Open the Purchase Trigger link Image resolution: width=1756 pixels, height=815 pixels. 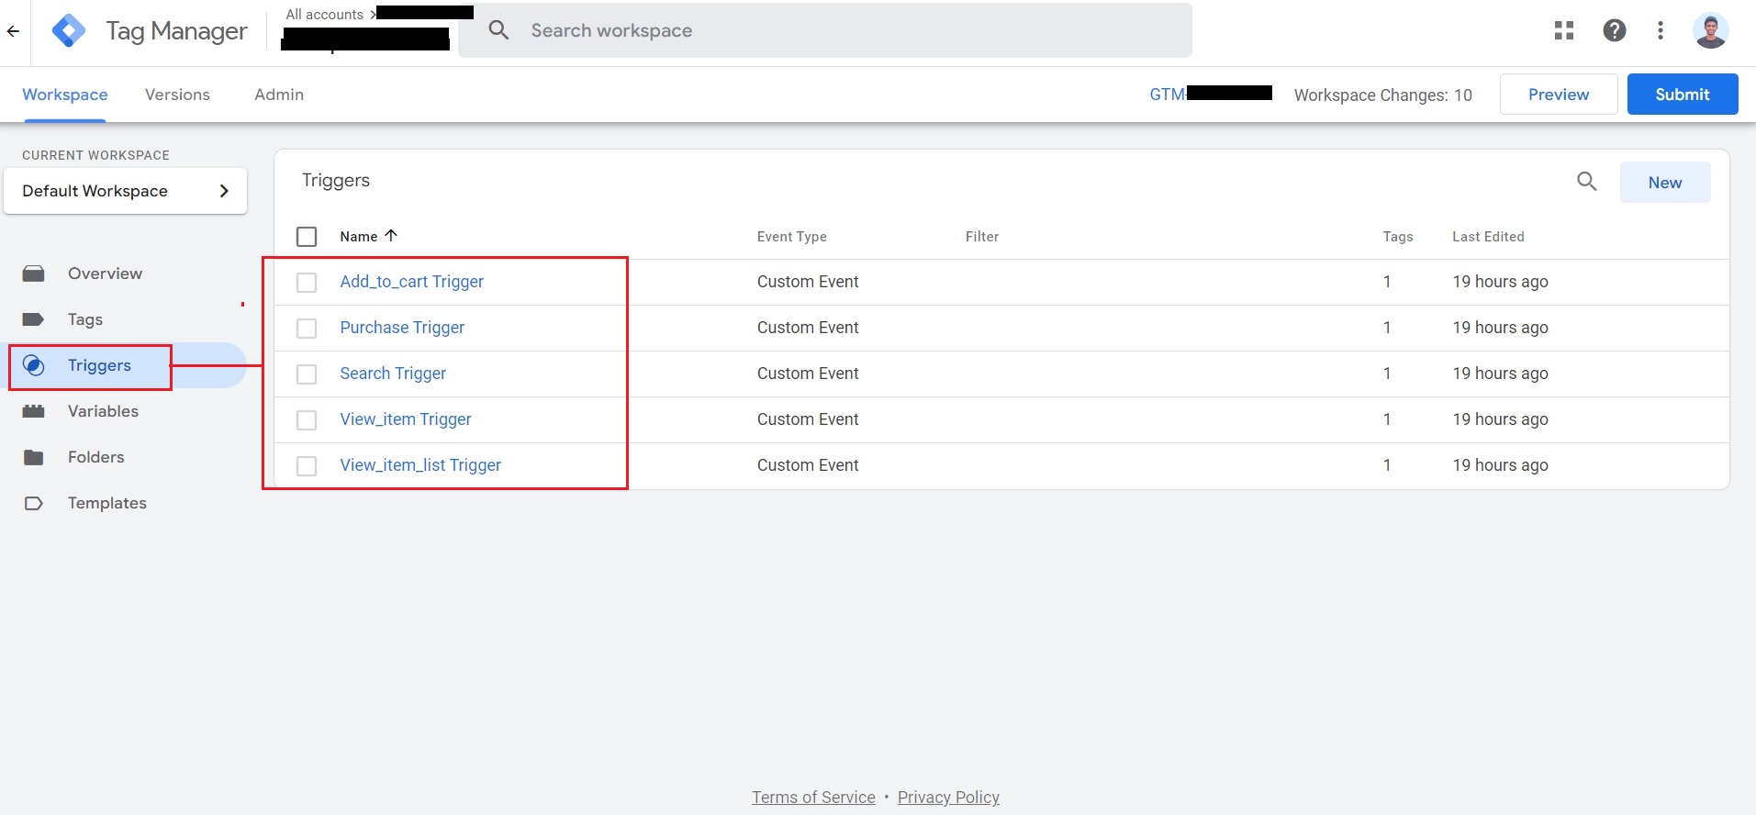coord(402,328)
